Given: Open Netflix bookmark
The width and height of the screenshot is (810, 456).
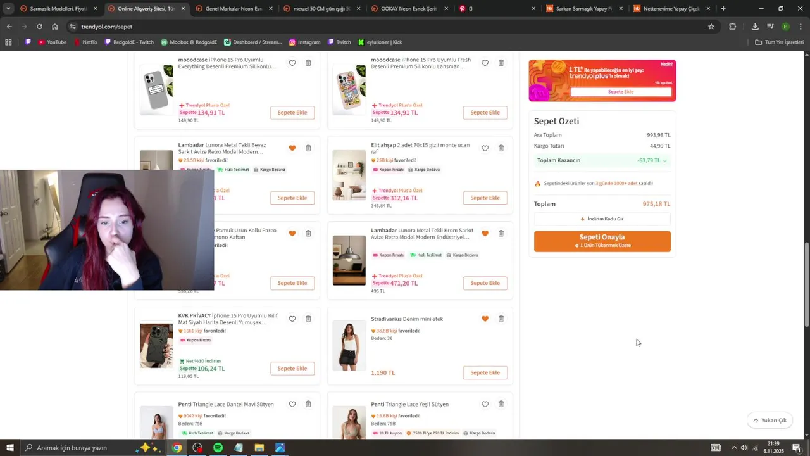Looking at the screenshot, I should (x=85, y=42).
